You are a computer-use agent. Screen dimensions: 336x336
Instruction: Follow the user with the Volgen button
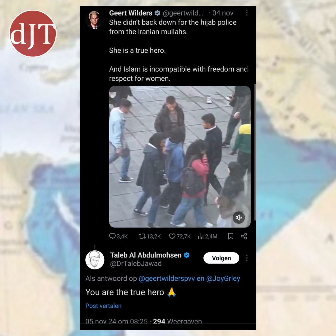[221, 258]
